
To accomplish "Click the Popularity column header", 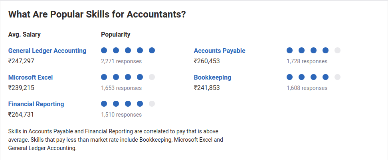I will coord(115,35).
